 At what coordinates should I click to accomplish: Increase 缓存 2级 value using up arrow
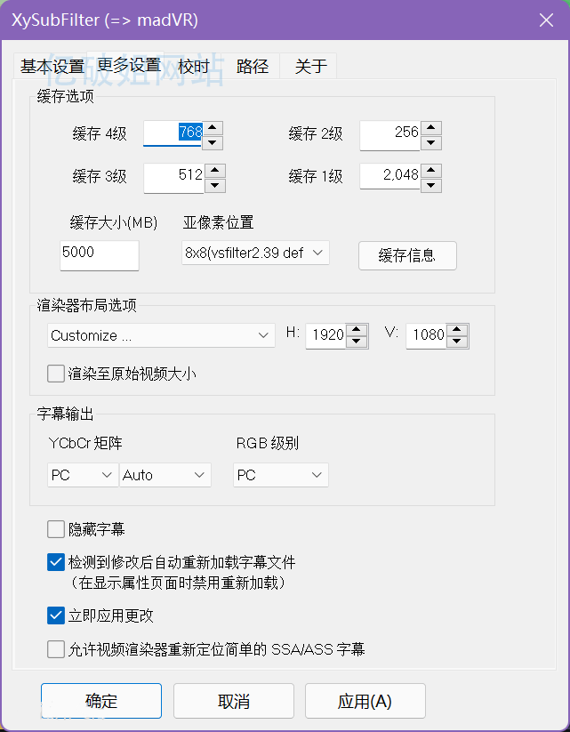(430, 128)
